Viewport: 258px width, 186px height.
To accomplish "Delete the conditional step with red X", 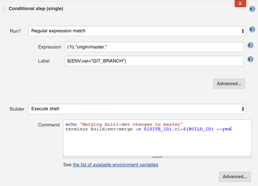I will (240, 3).
